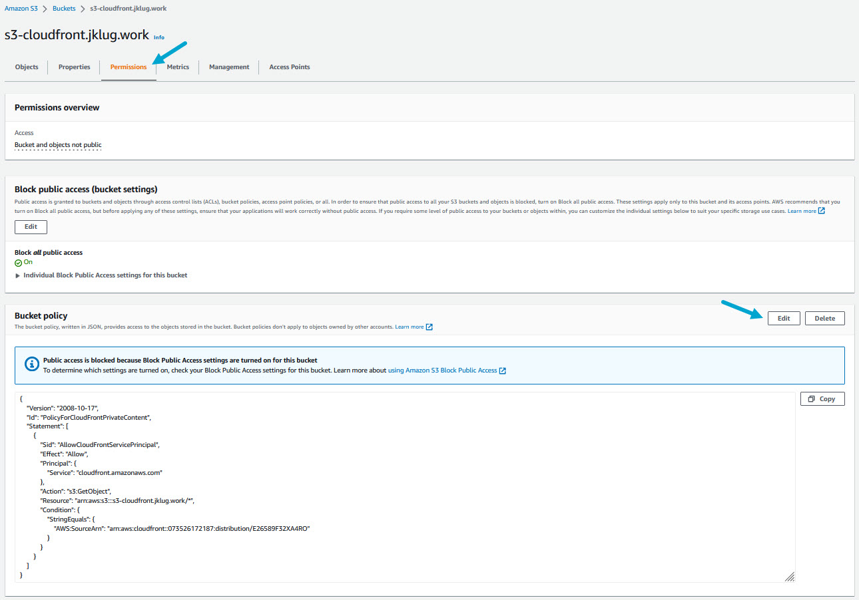Delete the bucket policy
This screenshot has width=859, height=600.
[x=824, y=319]
